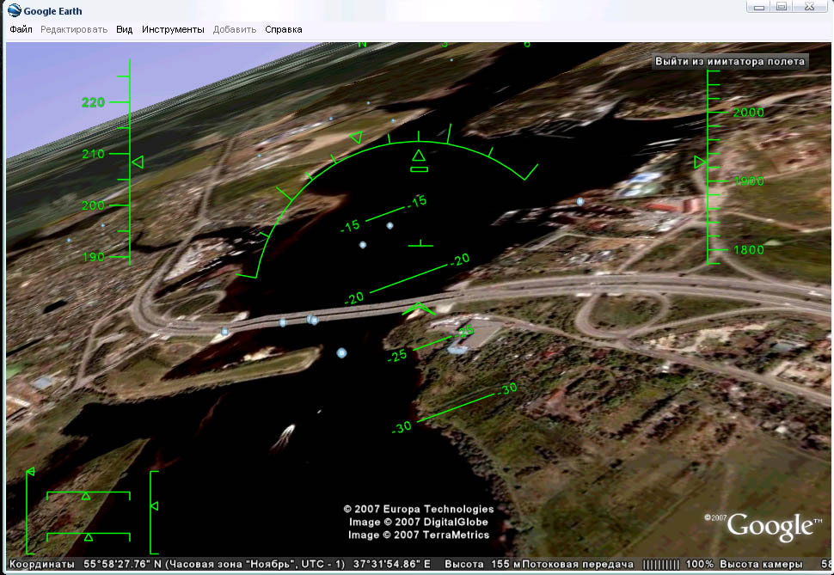Open the Файл menu
Screen dimensions: 834x575
pos(21,30)
